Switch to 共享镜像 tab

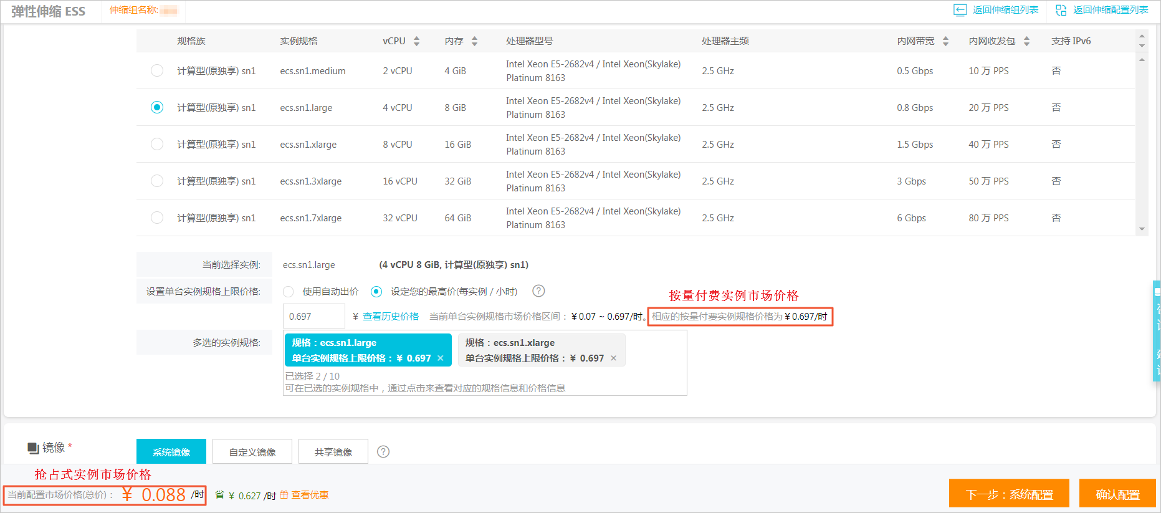(x=333, y=451)
